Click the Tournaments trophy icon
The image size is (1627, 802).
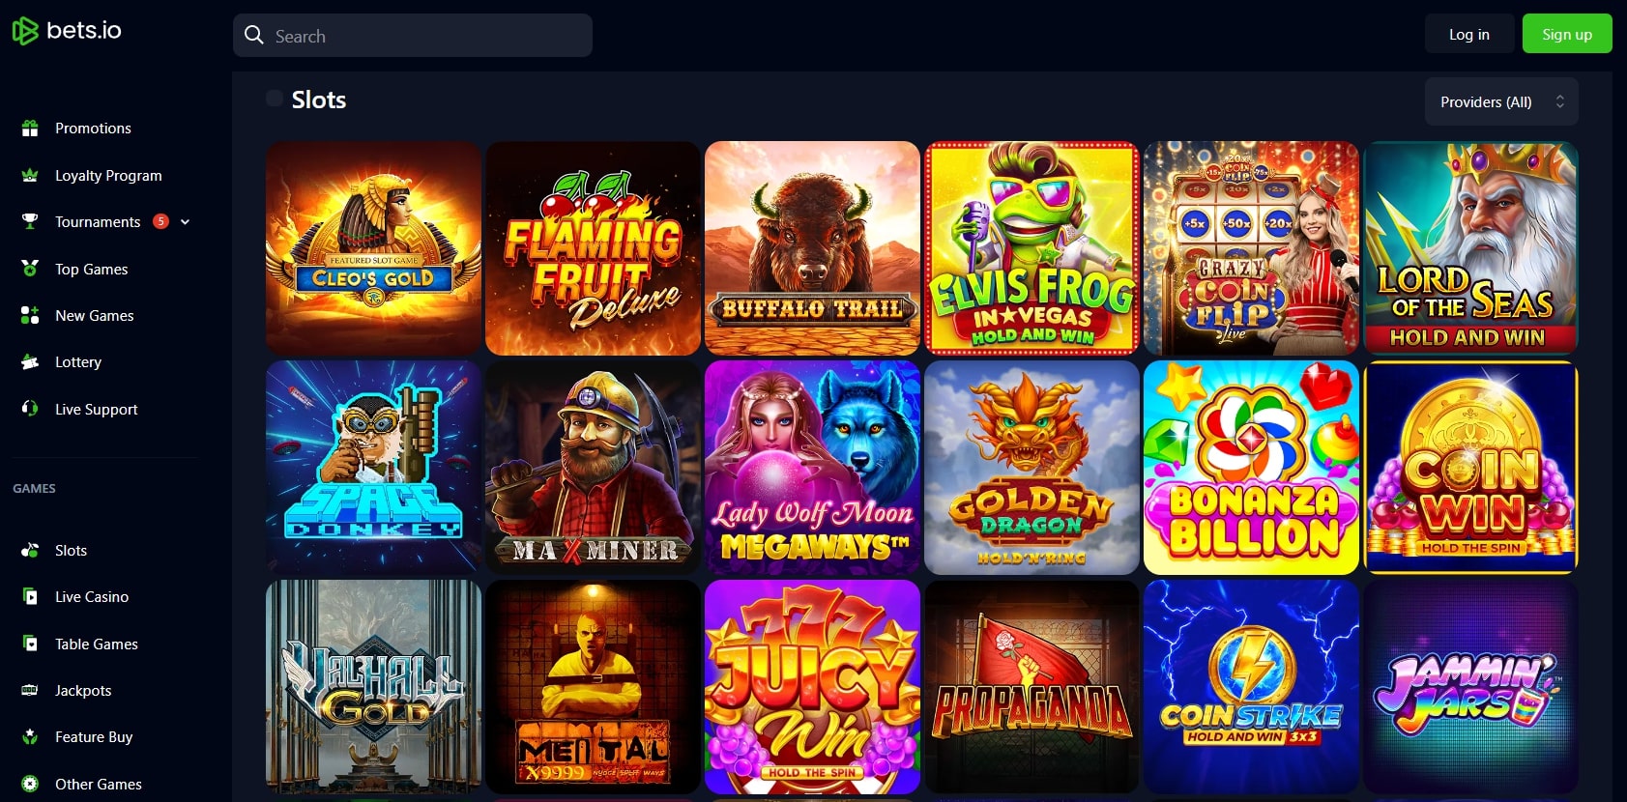tap(30, 221)
